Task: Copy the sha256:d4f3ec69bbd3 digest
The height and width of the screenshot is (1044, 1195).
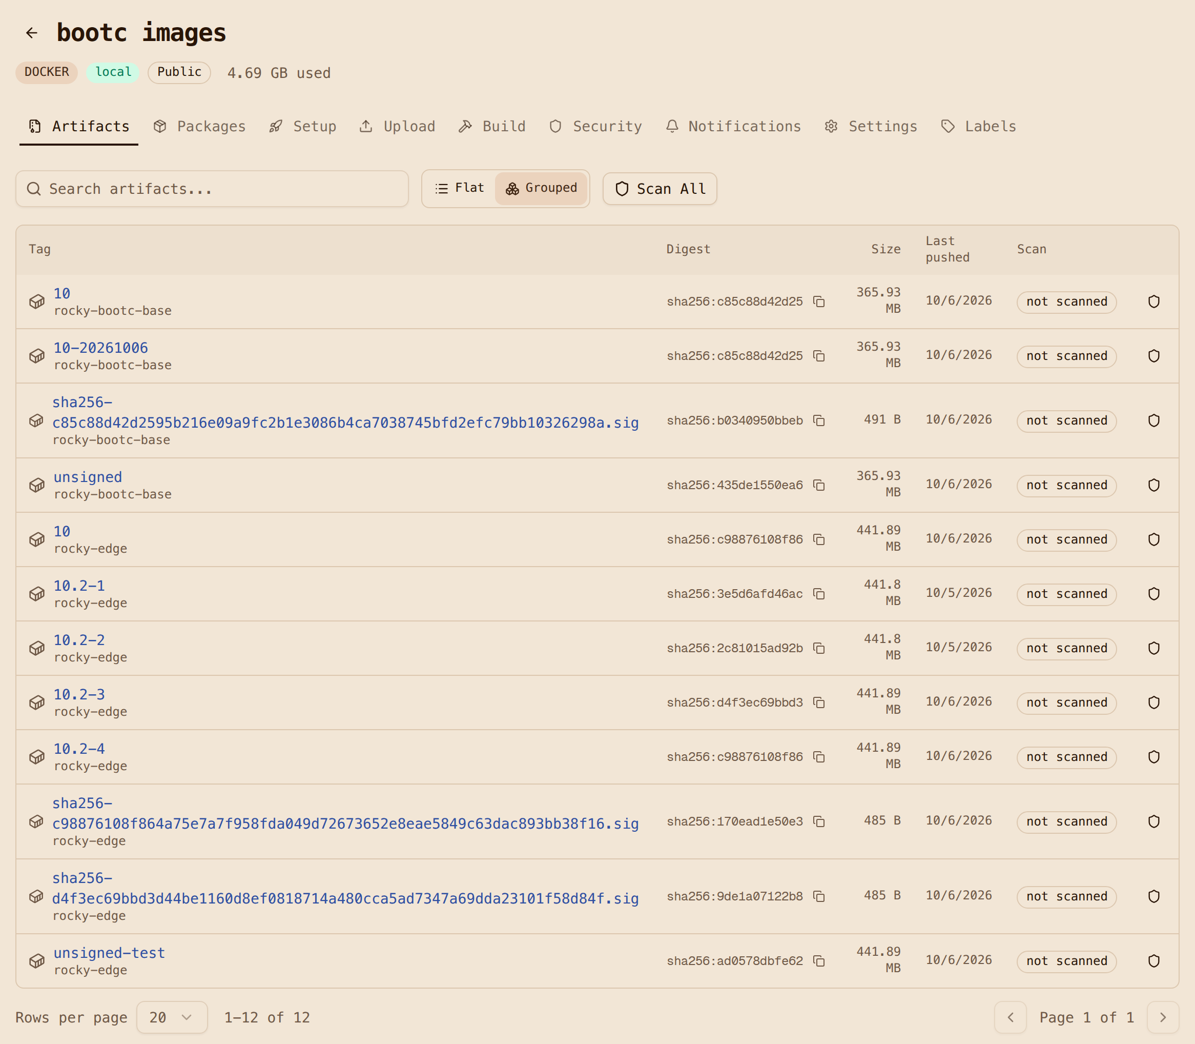Action: point(819,702)
